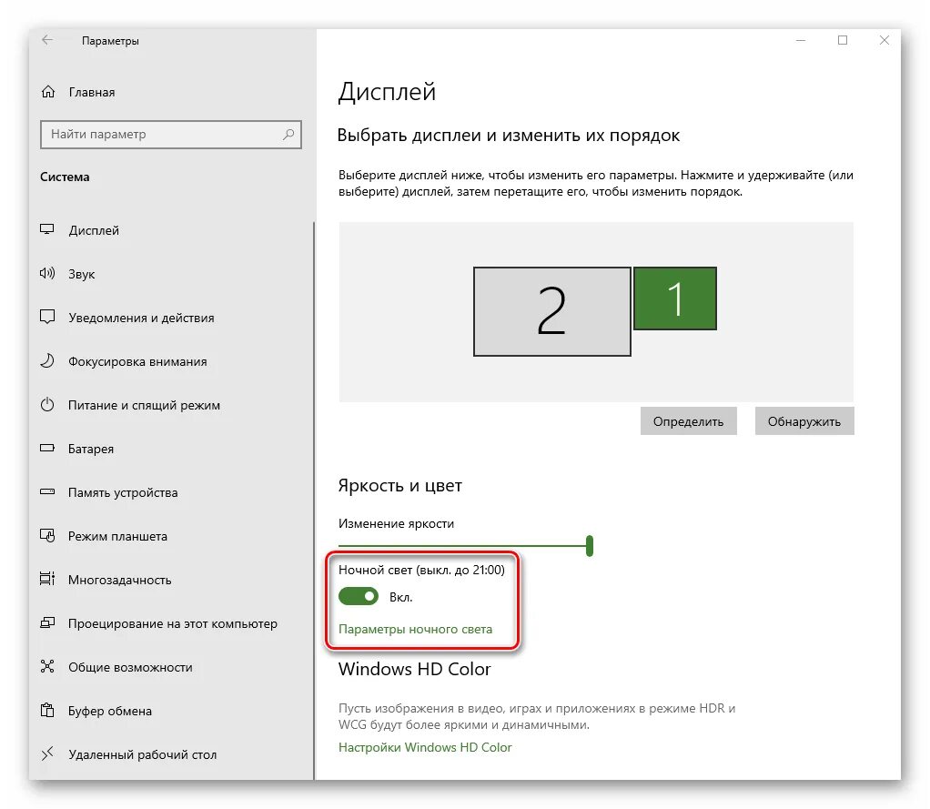Go to Фокусировка внимания settings

pos(137,361)
